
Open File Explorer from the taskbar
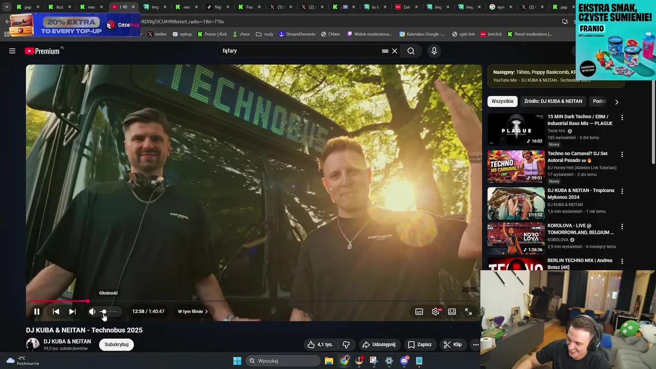329,361
